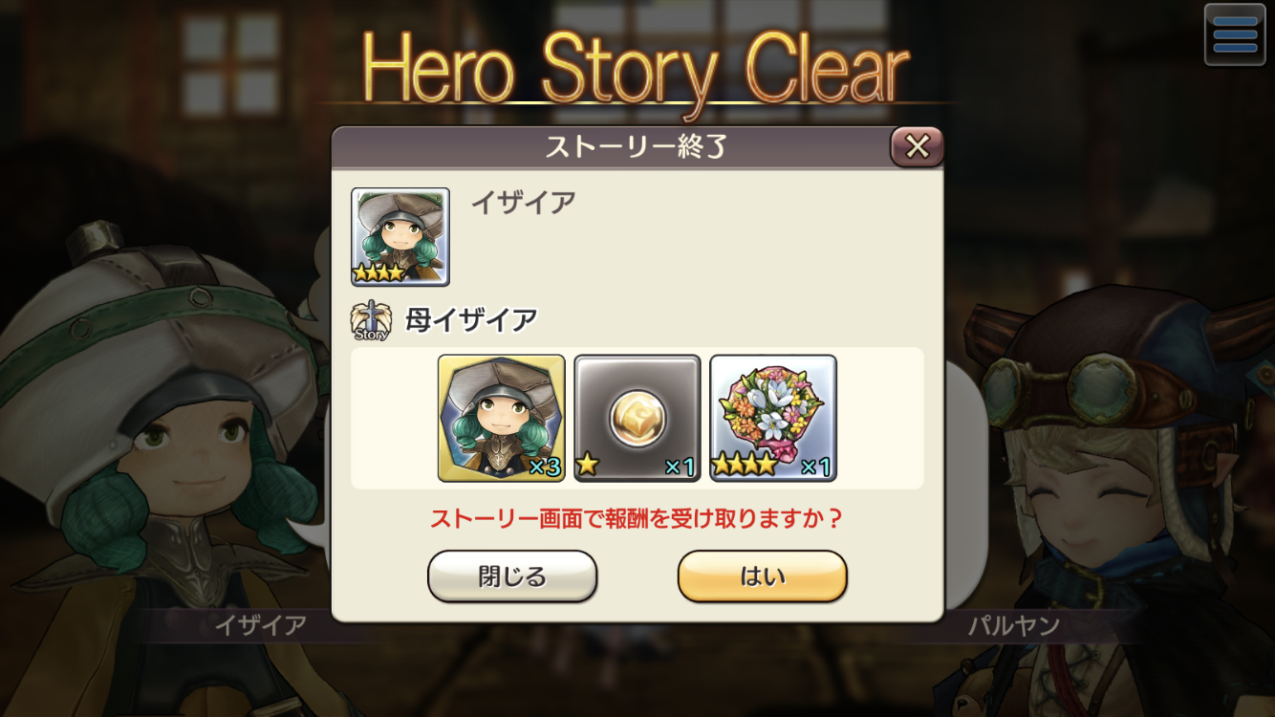The image size is (1275, 717).
Task: Select the イザイア shard reward ×3
Action: tap(502, 418)
